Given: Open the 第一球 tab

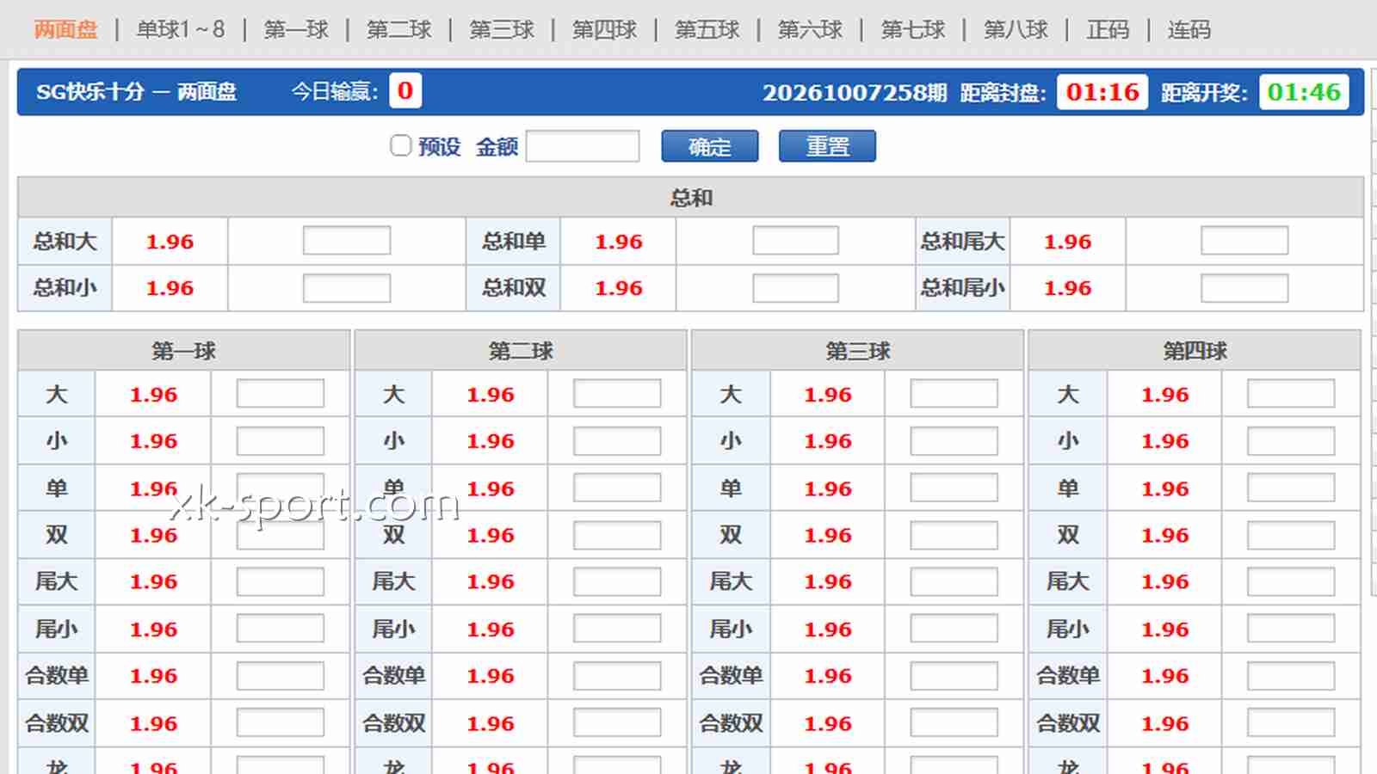Looking at the screenshot, I should (x=296, y=30).
